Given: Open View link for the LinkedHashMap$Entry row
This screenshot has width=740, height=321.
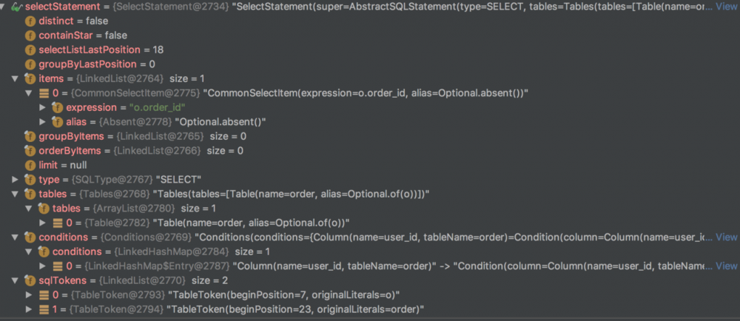Looking at the screenshot, I should click(726, 266).
